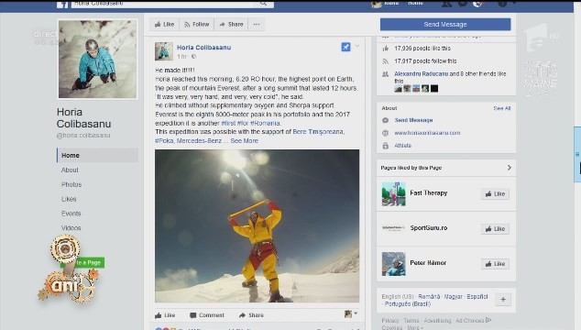Viewport: 581px width, 330px height.
Task: Click Alexandru Raducanu friend link
Action: coord(422,73)
